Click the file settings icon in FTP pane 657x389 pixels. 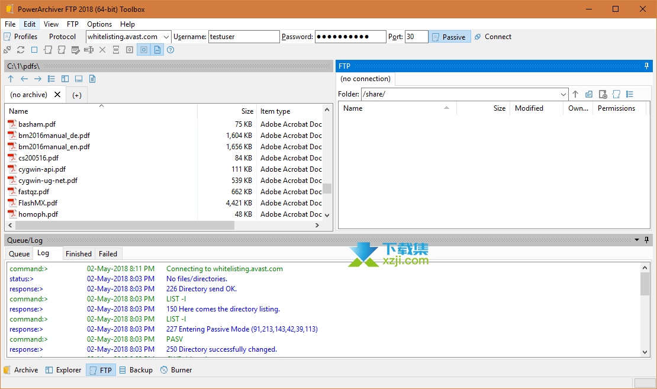coord(603,94)
